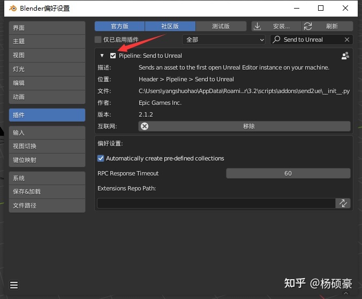362x299 pixels.
Task: Click the refresh circular arrows icon
Action: coord(308,26)
